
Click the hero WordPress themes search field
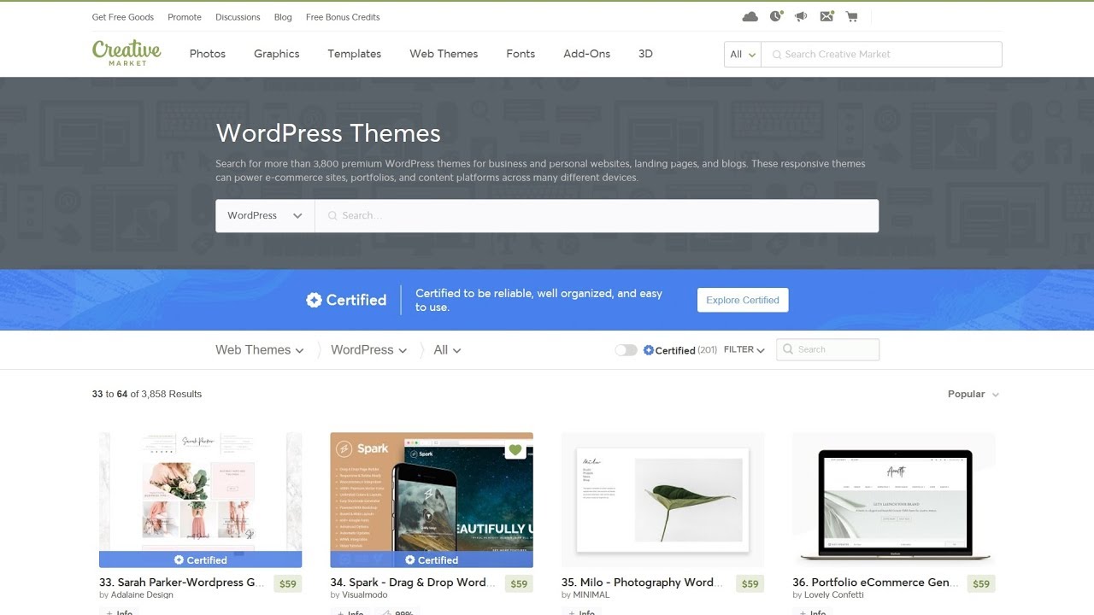click(x=597, y=216)
